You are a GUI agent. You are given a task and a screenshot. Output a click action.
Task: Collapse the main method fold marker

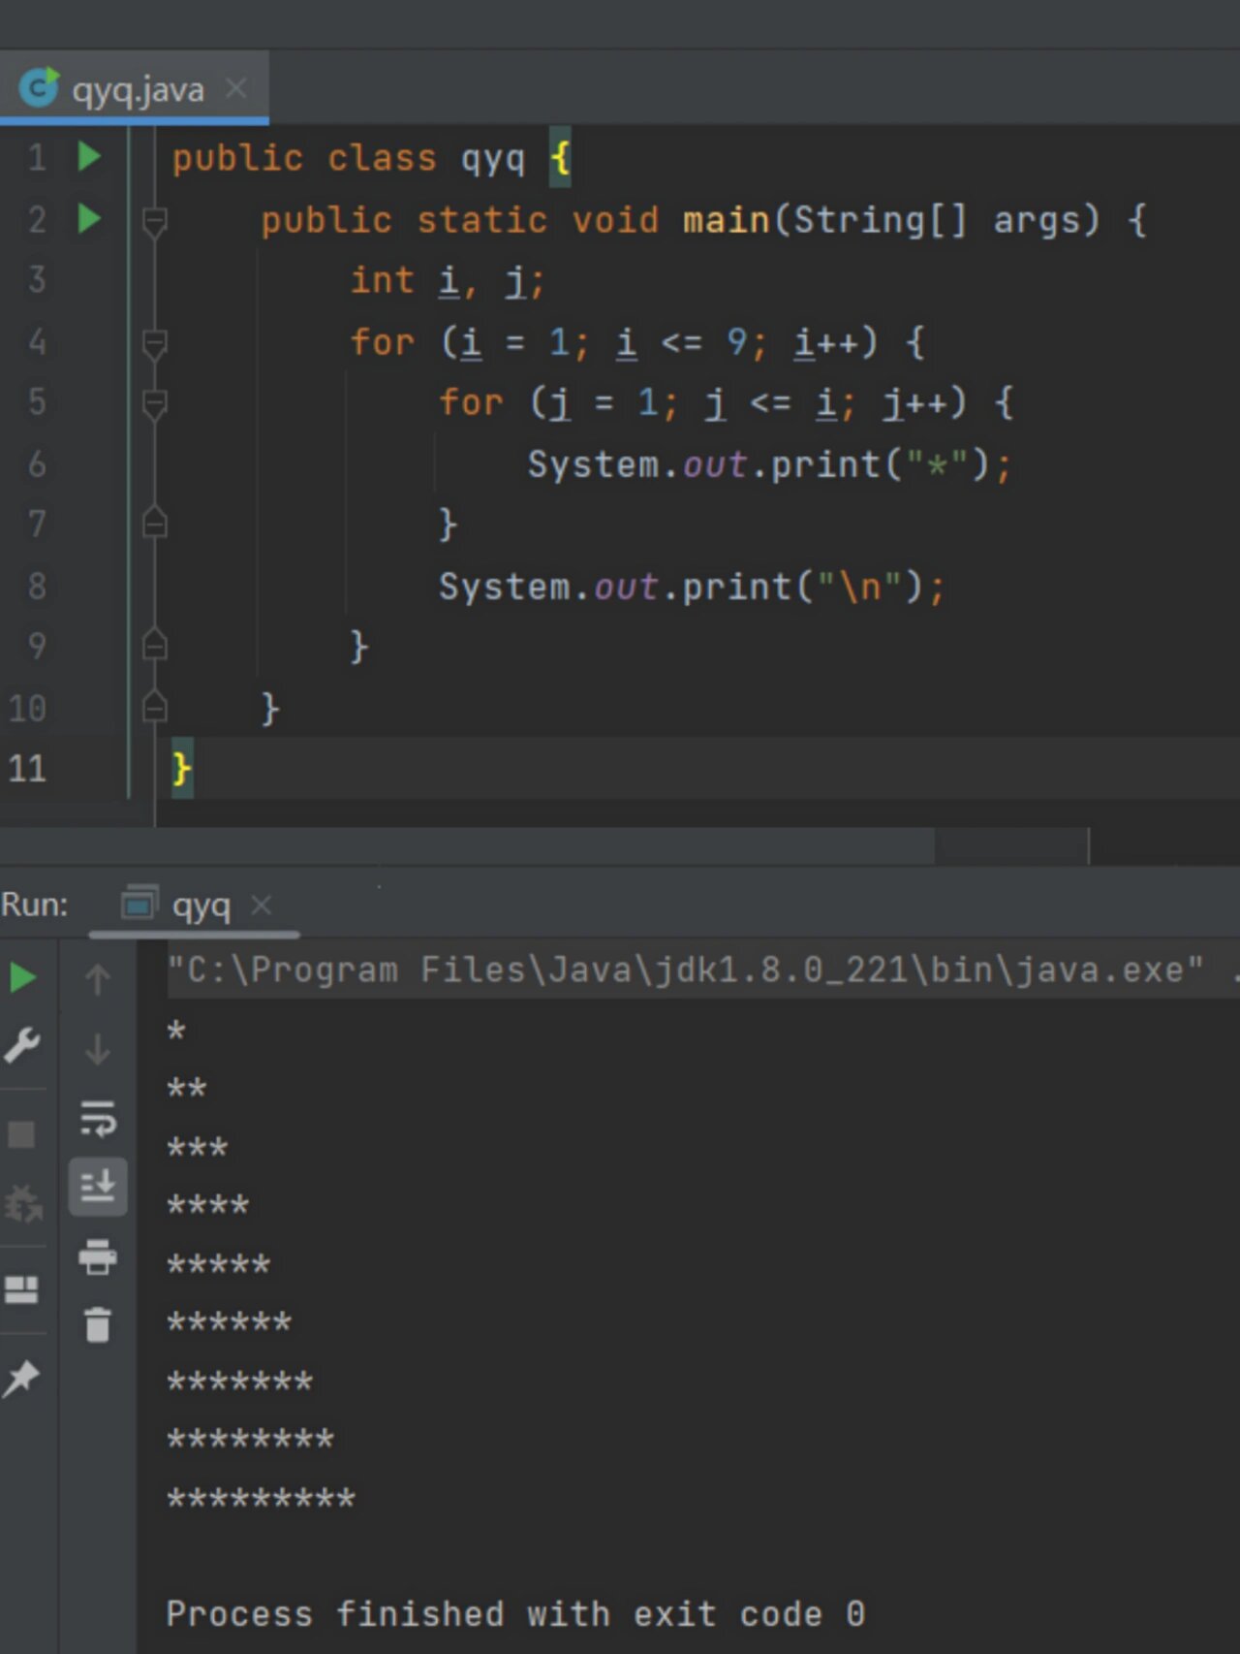(154, 221)
